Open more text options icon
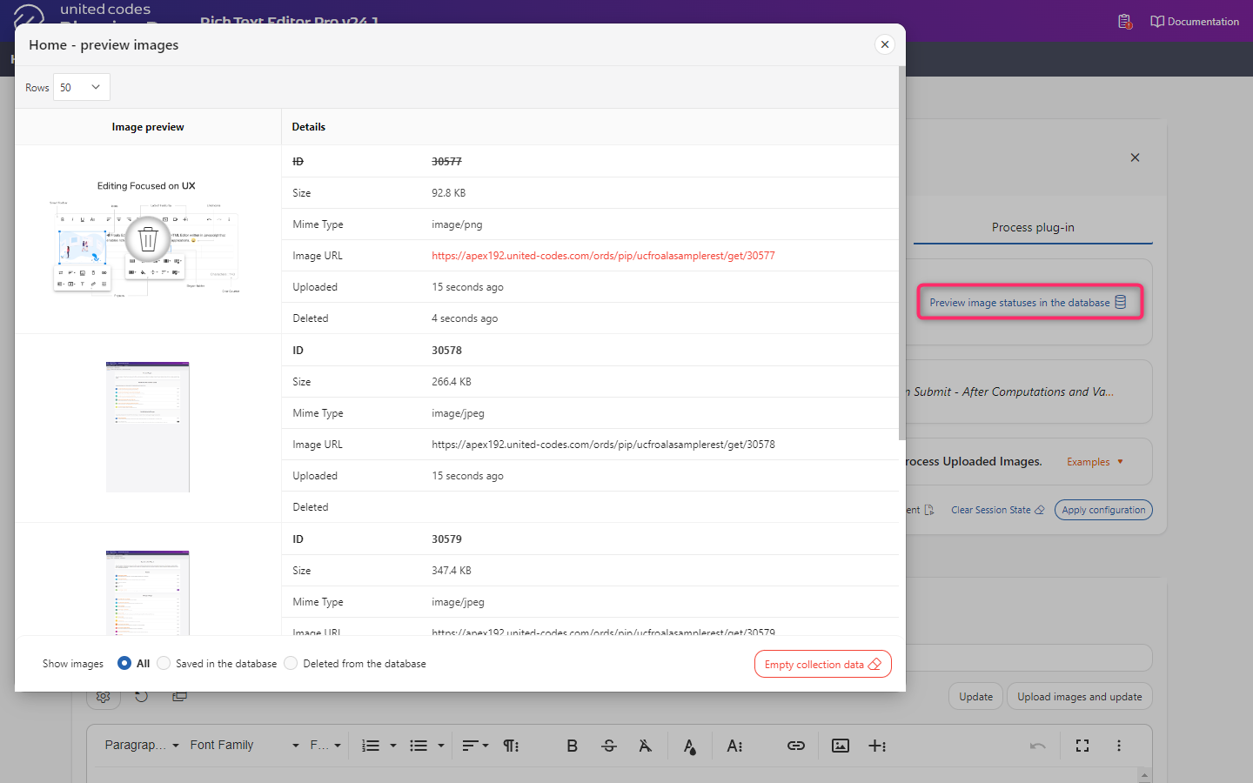Image resolution: width=1253 pixels, height=783 pixels. (x=734, y=746)
